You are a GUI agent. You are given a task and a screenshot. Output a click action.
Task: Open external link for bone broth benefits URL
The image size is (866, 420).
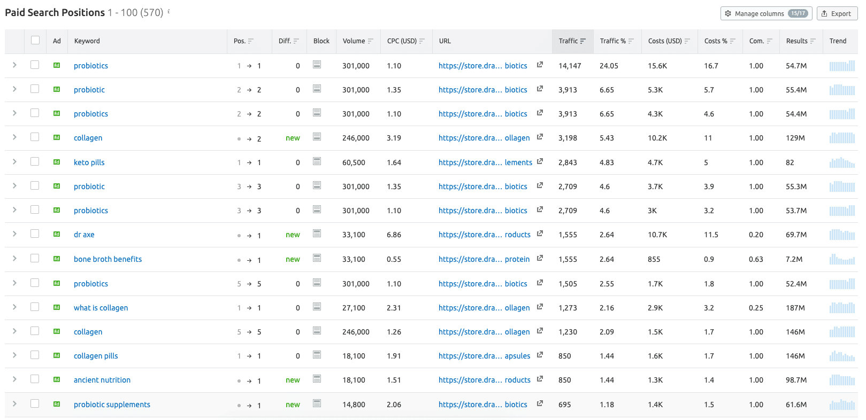(x=540, y=258)
